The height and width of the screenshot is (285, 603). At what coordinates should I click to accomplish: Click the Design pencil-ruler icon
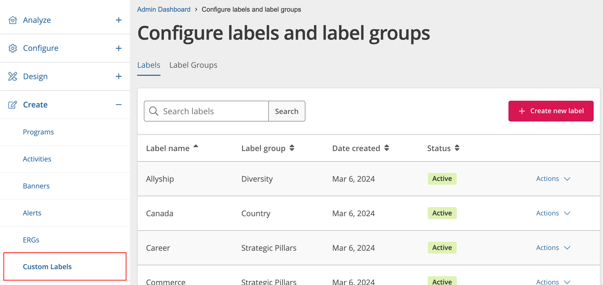[x=13, y=76]
